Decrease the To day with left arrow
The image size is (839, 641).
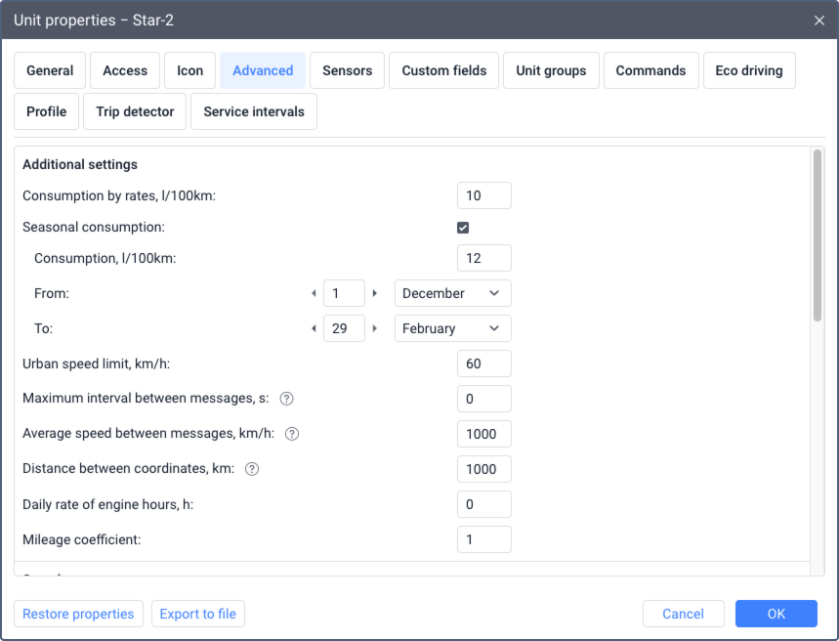(x=314, y=328)
